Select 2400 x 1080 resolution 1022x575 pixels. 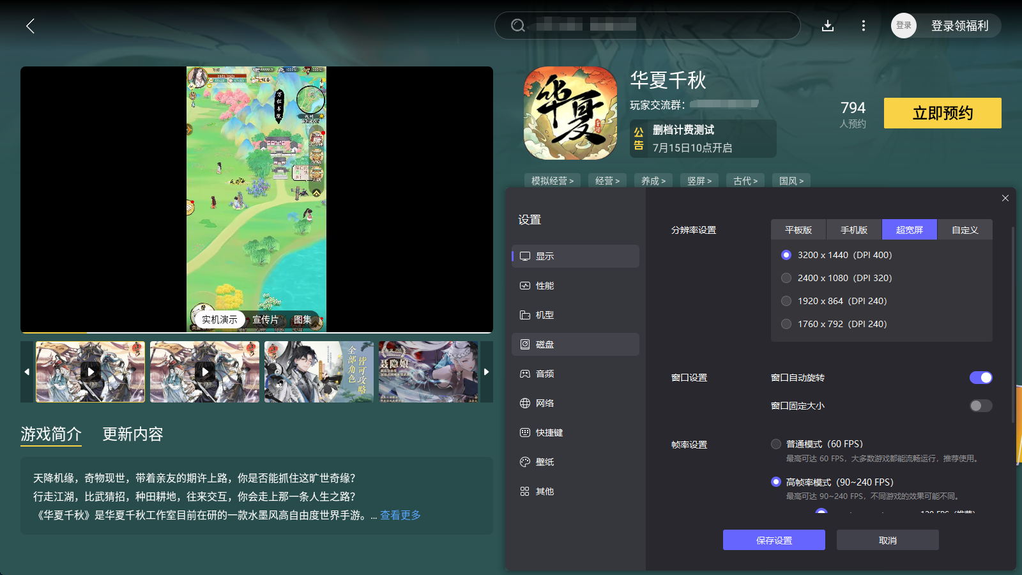(786, 278)
